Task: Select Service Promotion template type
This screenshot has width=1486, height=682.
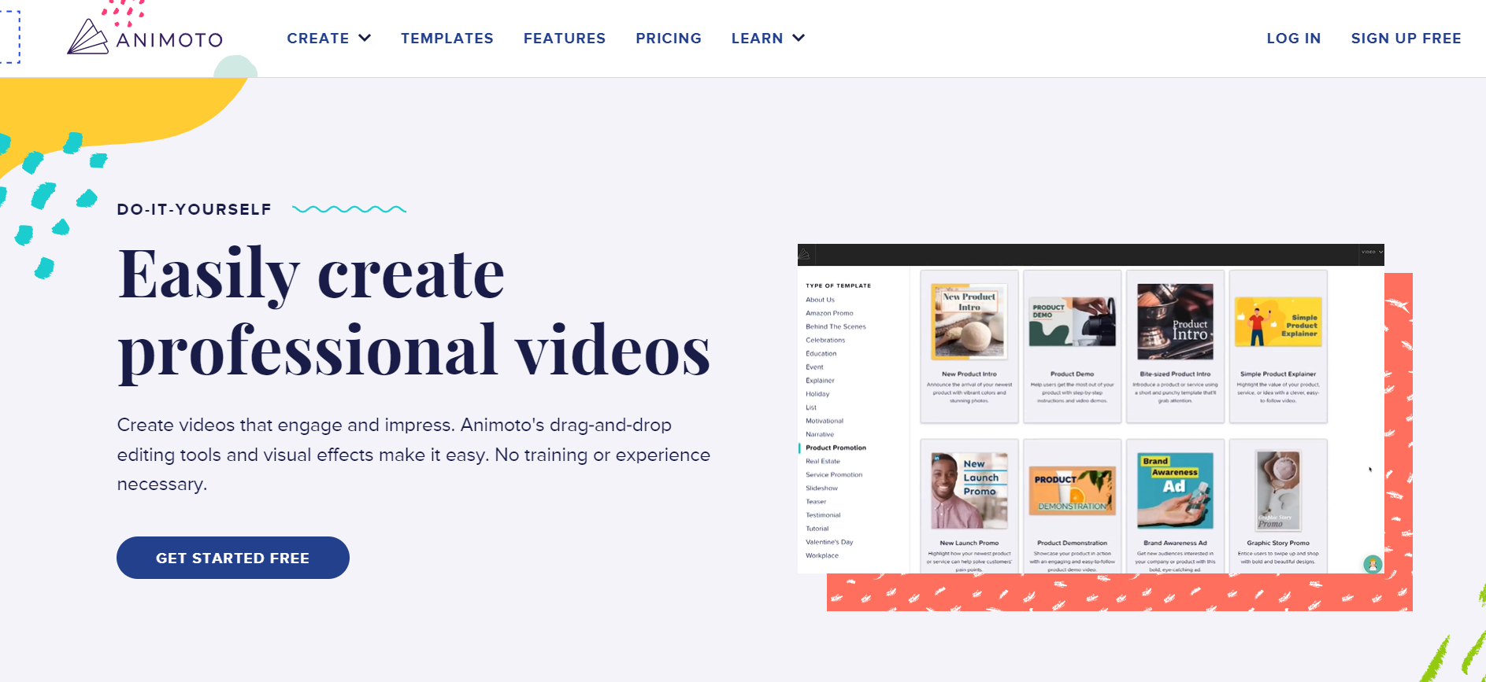Action: pos(834,474)
